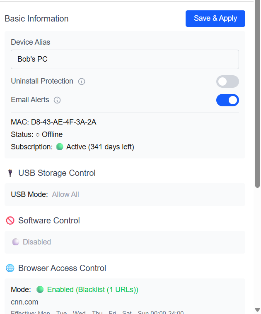Select the cnn.com blacklist entry

(x=24, y=302)
